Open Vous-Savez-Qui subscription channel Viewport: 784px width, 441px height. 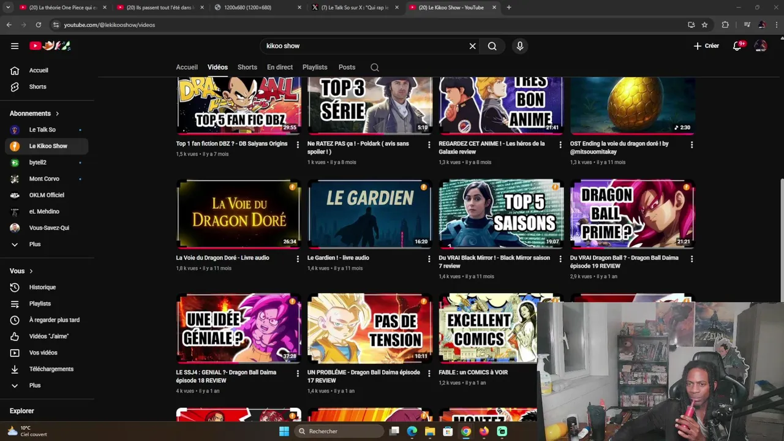[x=47, y=228]
